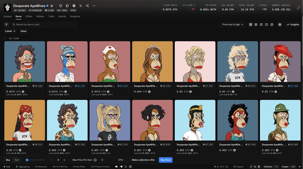The width and height of the screenshot is (303, 169).
Task: Share the collection using the share icon
Action: (87, 6)
